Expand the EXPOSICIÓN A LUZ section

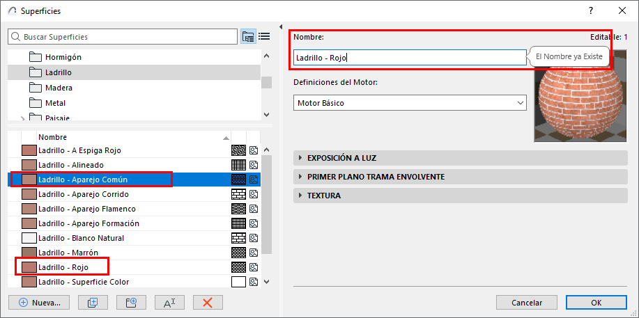tap(341, 158)
